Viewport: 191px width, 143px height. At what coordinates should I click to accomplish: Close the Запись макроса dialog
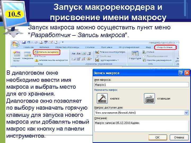(187, 73)
